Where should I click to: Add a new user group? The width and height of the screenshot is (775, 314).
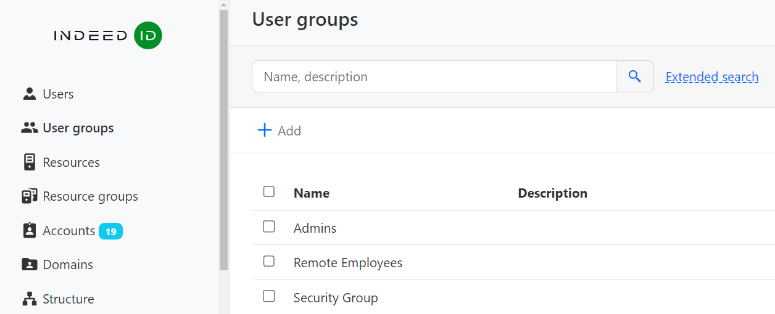(280, 131)
